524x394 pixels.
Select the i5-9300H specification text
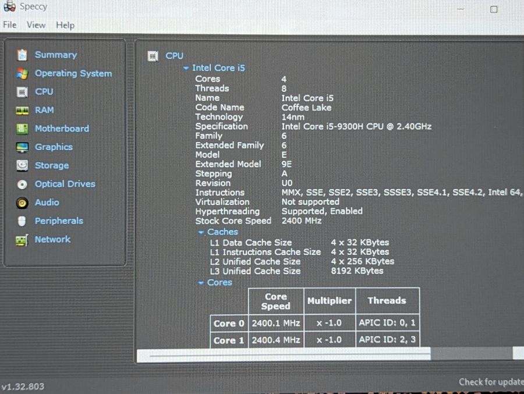(x=356, y=127)
